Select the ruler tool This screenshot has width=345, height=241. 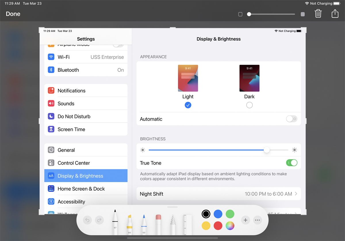[187, 224]
